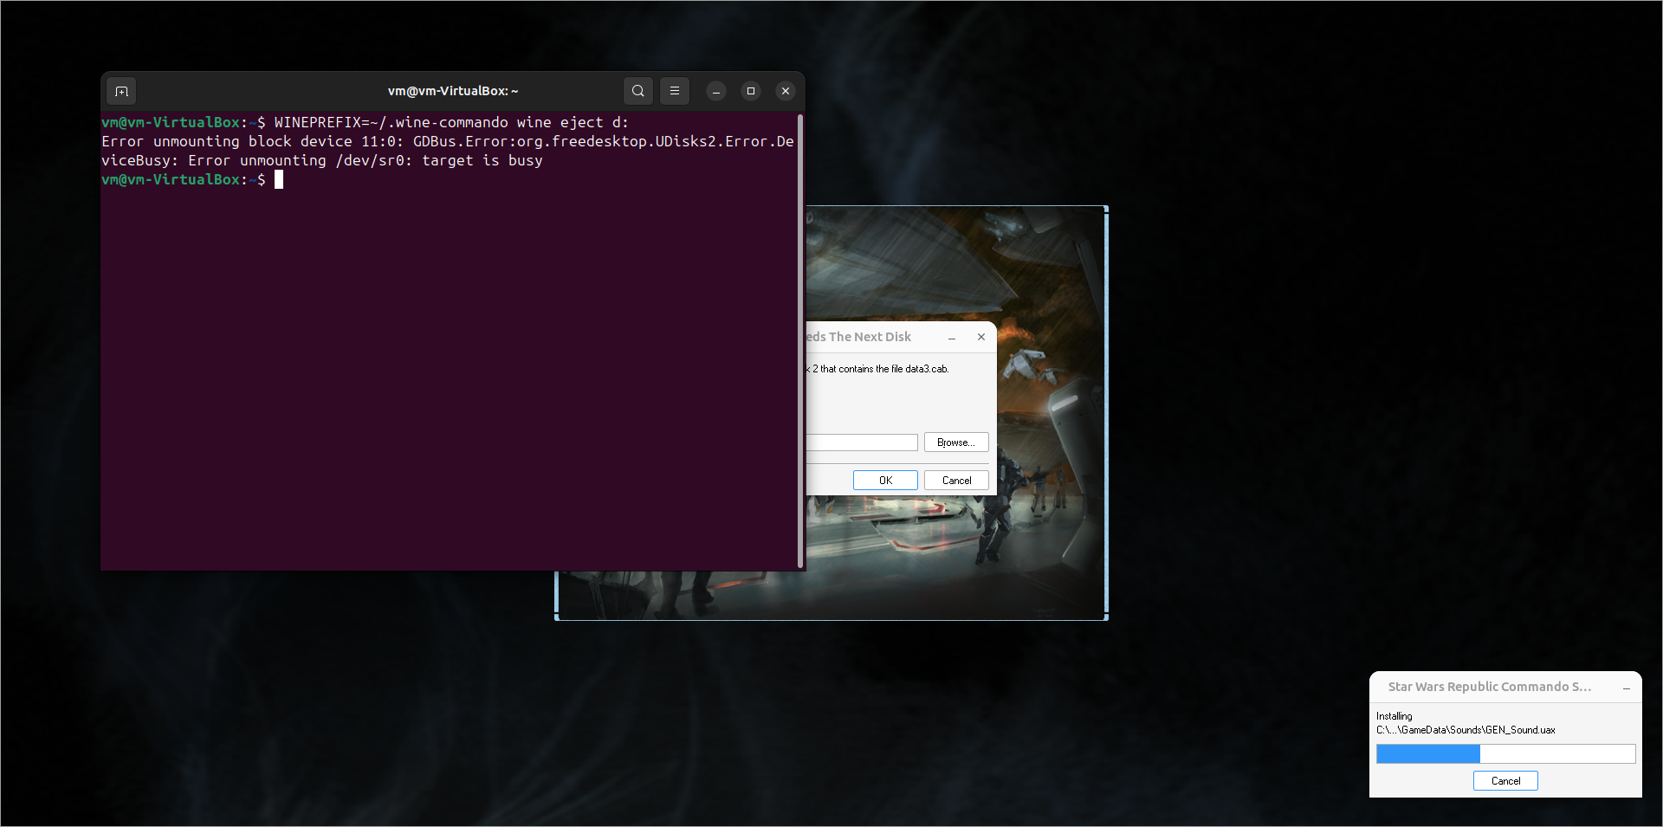Open terminal search
Viewport: 1663px width, 827px height.
(638, 91)
